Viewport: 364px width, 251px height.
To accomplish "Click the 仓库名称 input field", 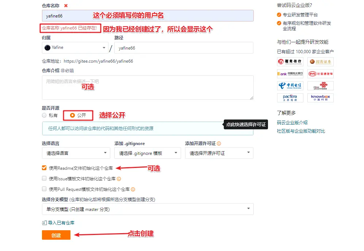I will (147, 16).
